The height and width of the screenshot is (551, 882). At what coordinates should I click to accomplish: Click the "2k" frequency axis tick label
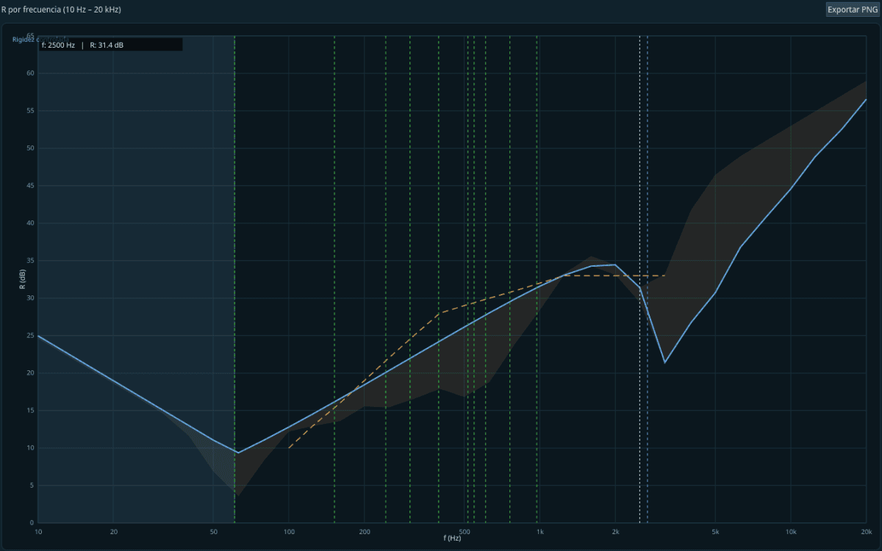coord(616,531)
